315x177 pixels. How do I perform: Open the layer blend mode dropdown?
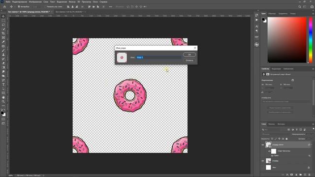point(276,134)
